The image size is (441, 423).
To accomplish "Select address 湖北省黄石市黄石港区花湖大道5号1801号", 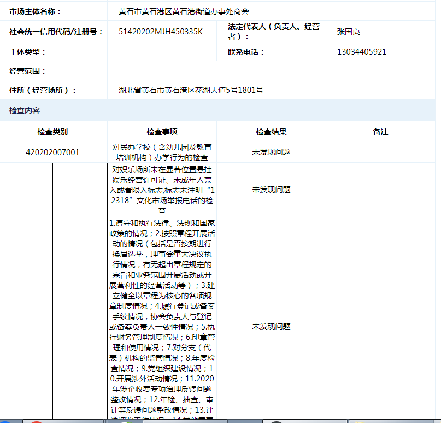I will [191, 90].
